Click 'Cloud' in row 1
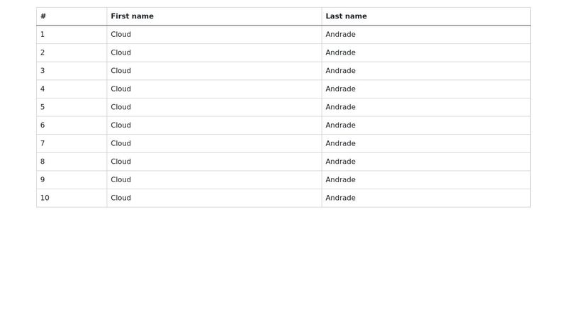The height and width of the screenshot is (319, 567). point(120,34)
